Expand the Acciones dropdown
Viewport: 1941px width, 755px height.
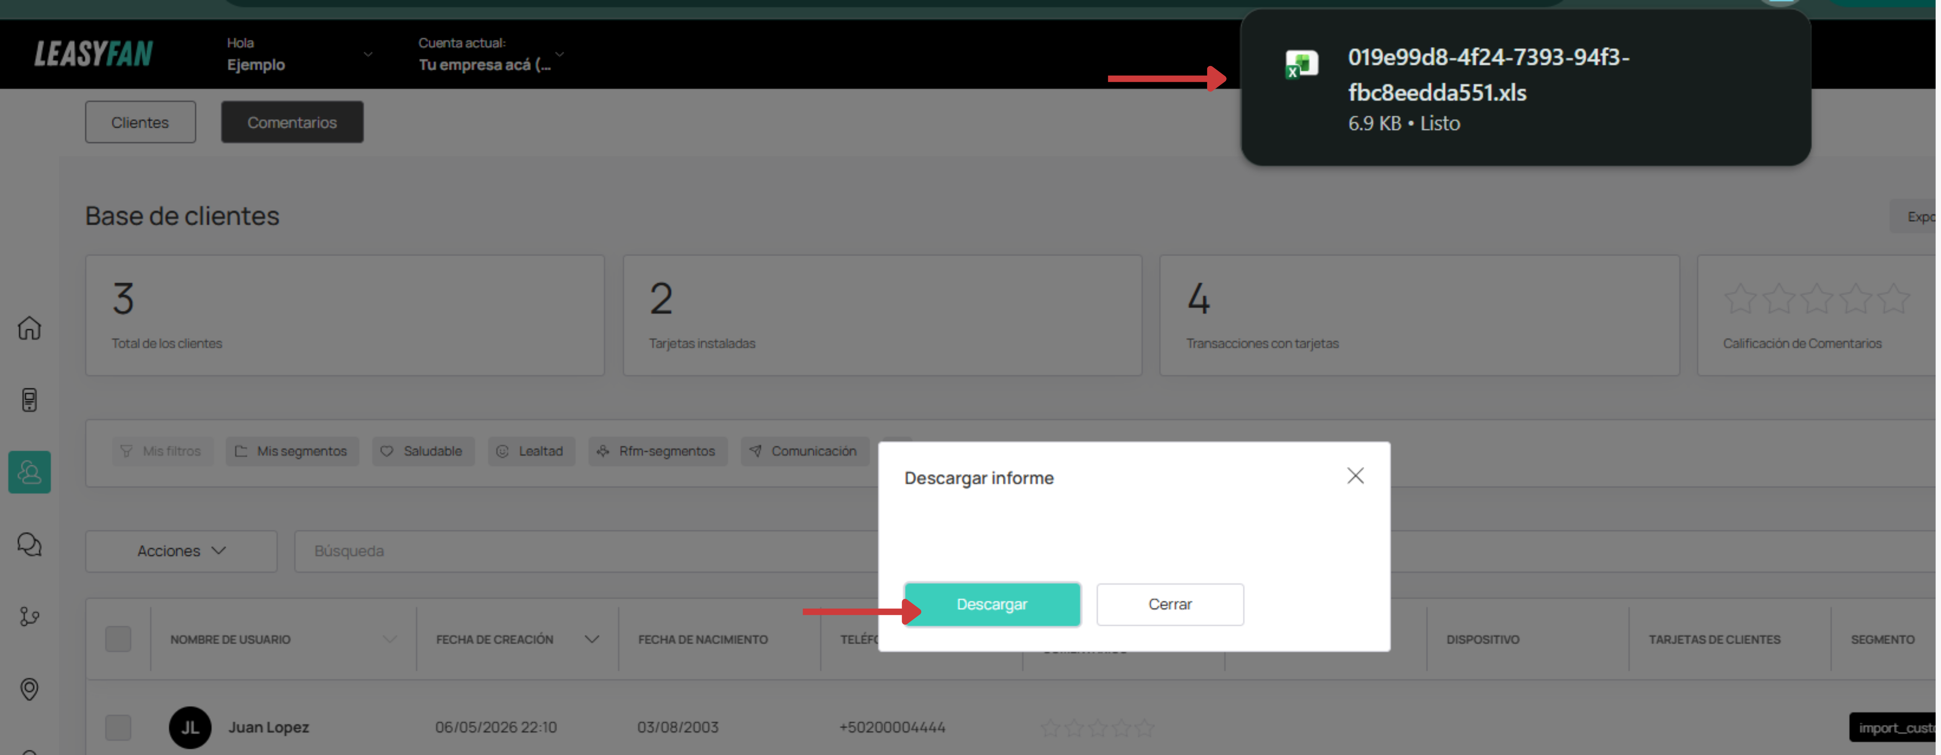click(182, 551)
